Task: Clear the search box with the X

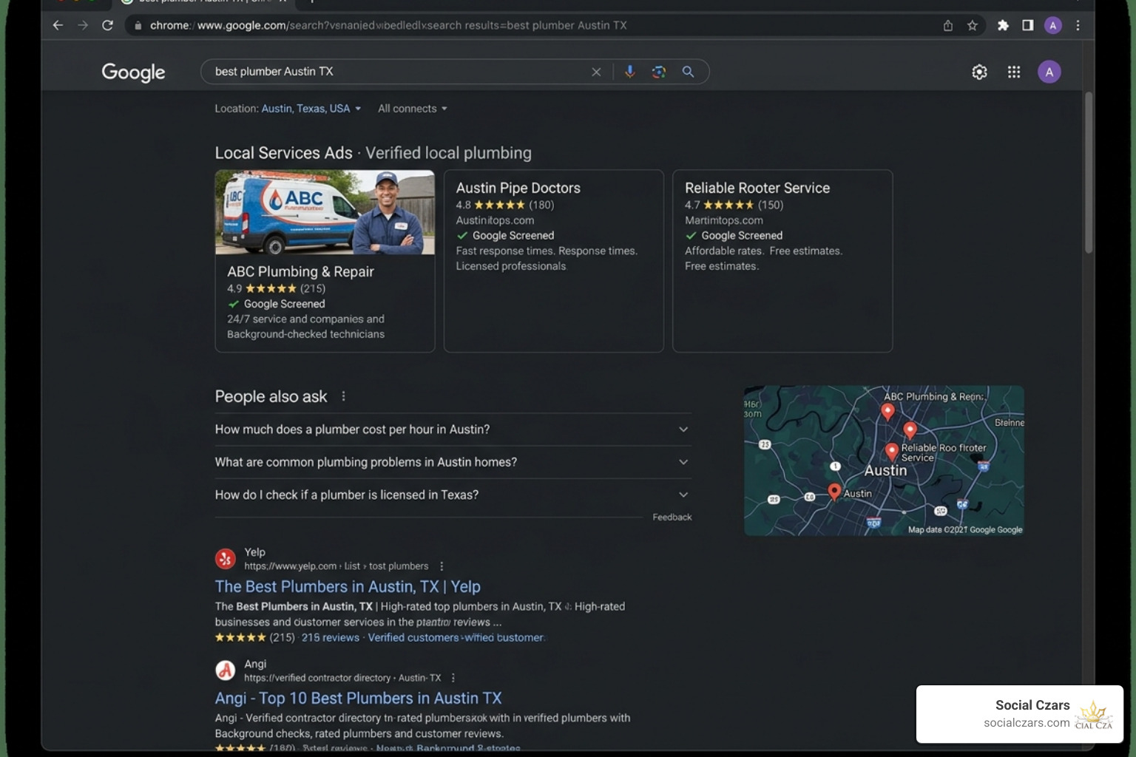Action: 596,72
